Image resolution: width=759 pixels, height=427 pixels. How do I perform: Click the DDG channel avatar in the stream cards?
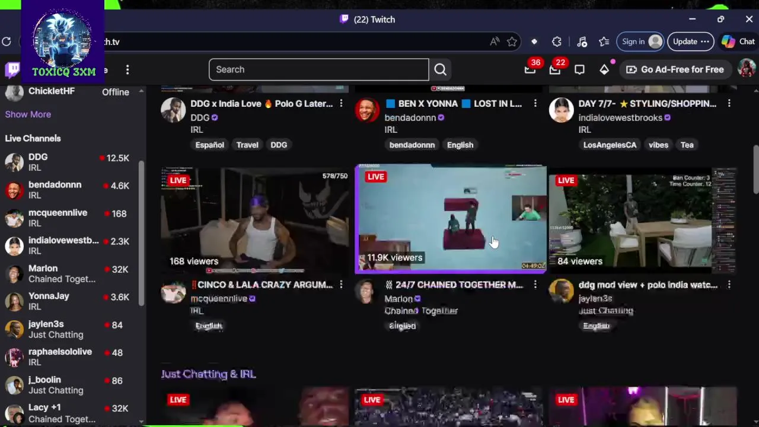[173, 110]
